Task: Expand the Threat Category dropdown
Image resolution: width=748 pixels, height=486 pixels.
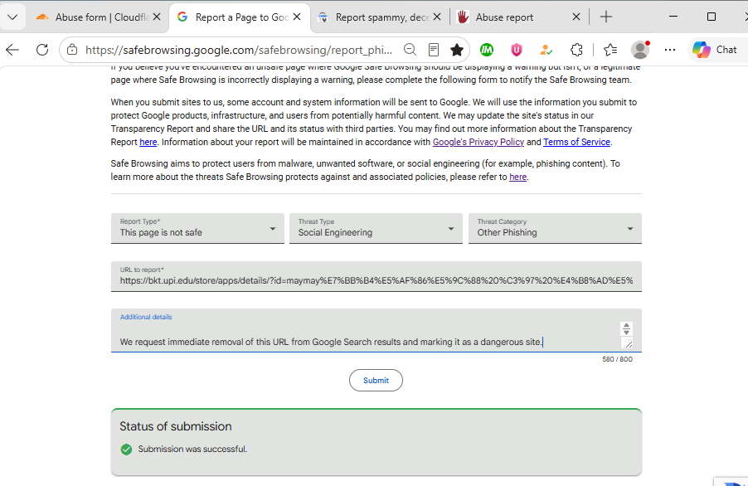Action: tap(555, 228)
